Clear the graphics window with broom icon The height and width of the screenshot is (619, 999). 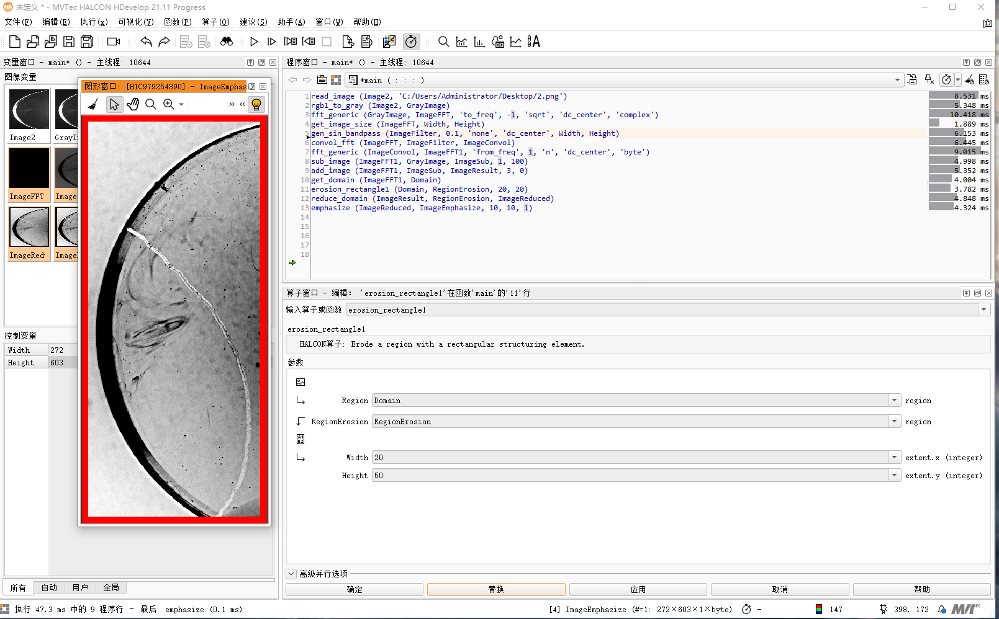tap(93, 104)
